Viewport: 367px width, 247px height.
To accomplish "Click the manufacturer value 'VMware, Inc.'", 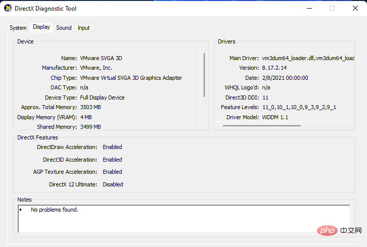I will (x=96, y=68).
